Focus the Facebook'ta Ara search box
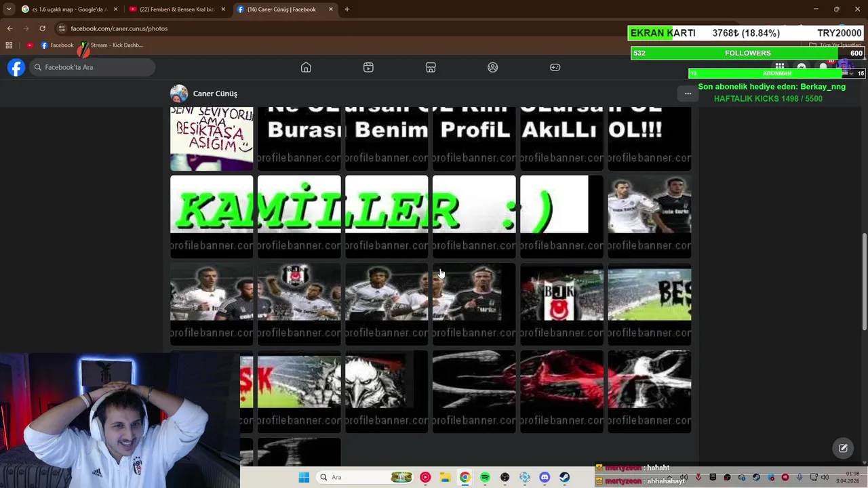 click(93, 67)
